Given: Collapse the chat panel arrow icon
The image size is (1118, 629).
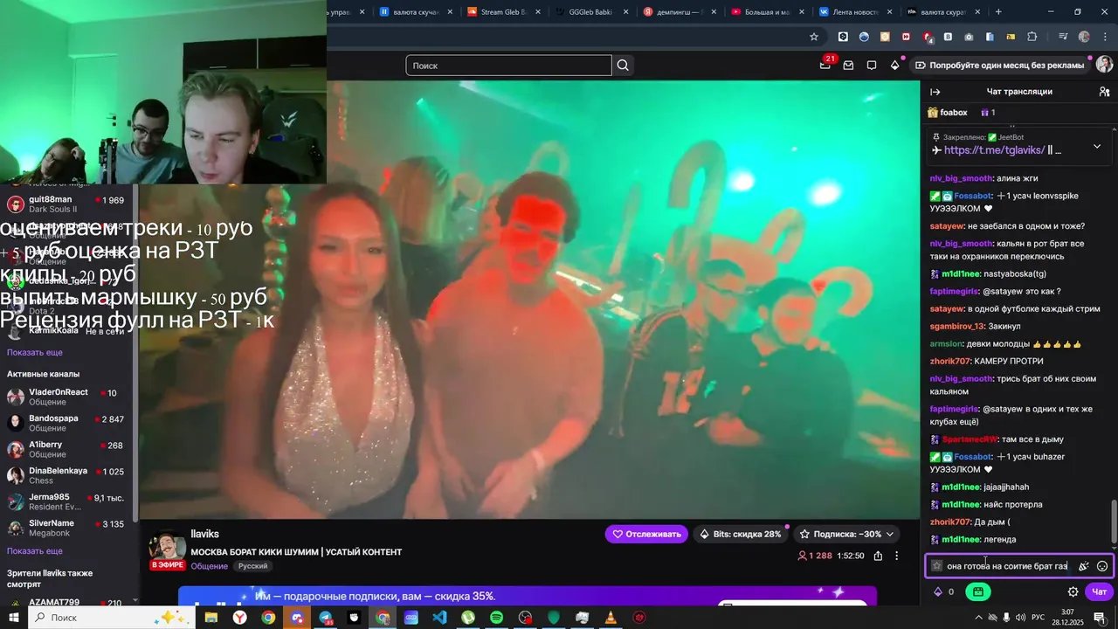Looking at the screenshot, I should 935,92.
